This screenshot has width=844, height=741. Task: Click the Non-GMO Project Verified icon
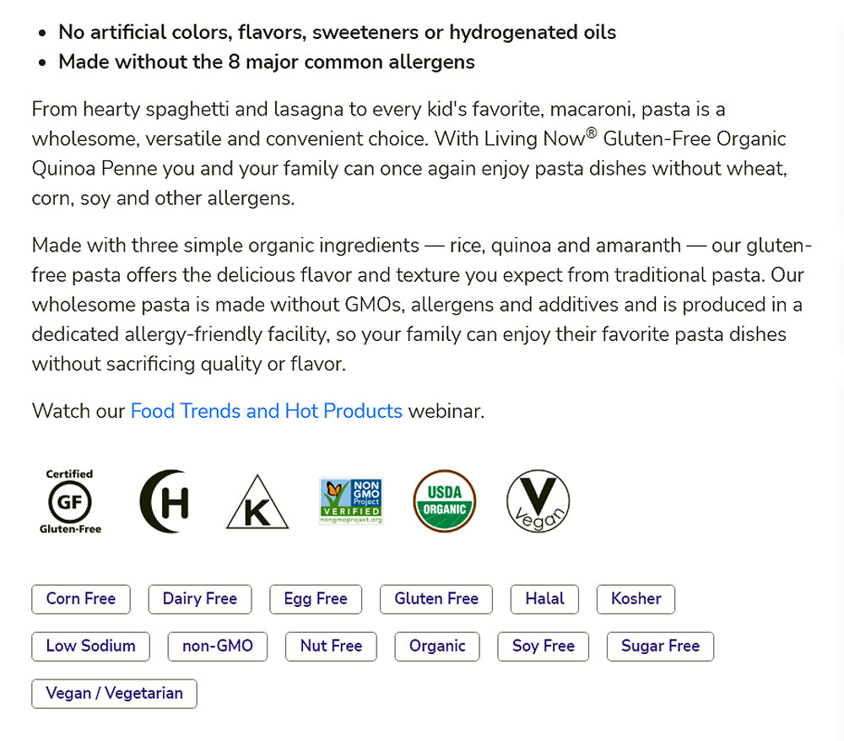pos(351,501)
